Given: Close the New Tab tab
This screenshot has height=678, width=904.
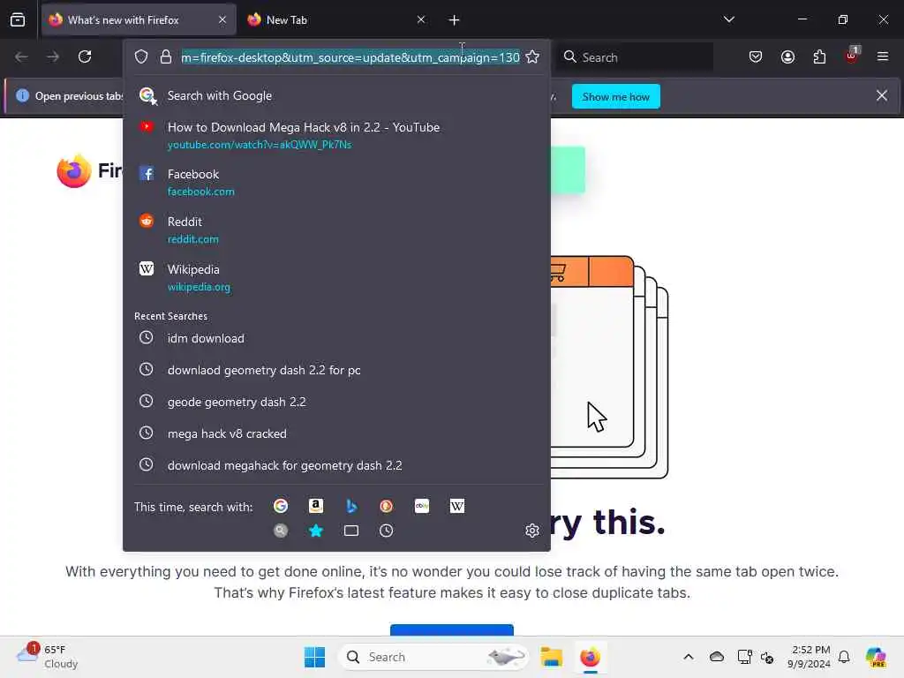Looking at the screenshot, I should (421, 20).
